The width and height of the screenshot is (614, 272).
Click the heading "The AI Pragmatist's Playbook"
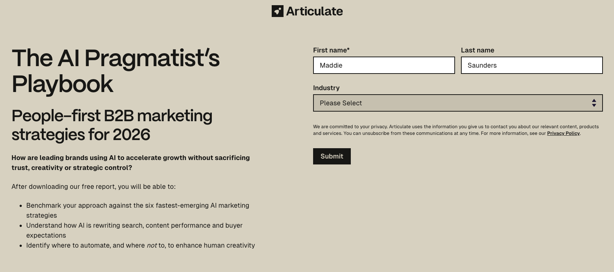(x=115, y=71)
